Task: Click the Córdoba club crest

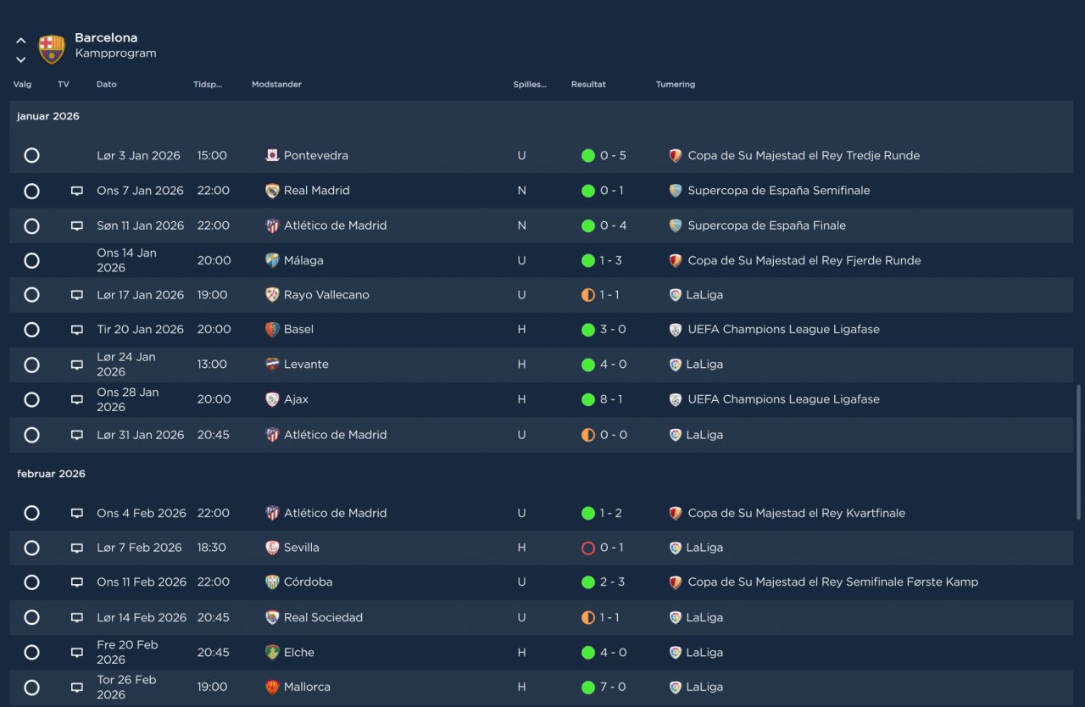Action: (272, 582)
